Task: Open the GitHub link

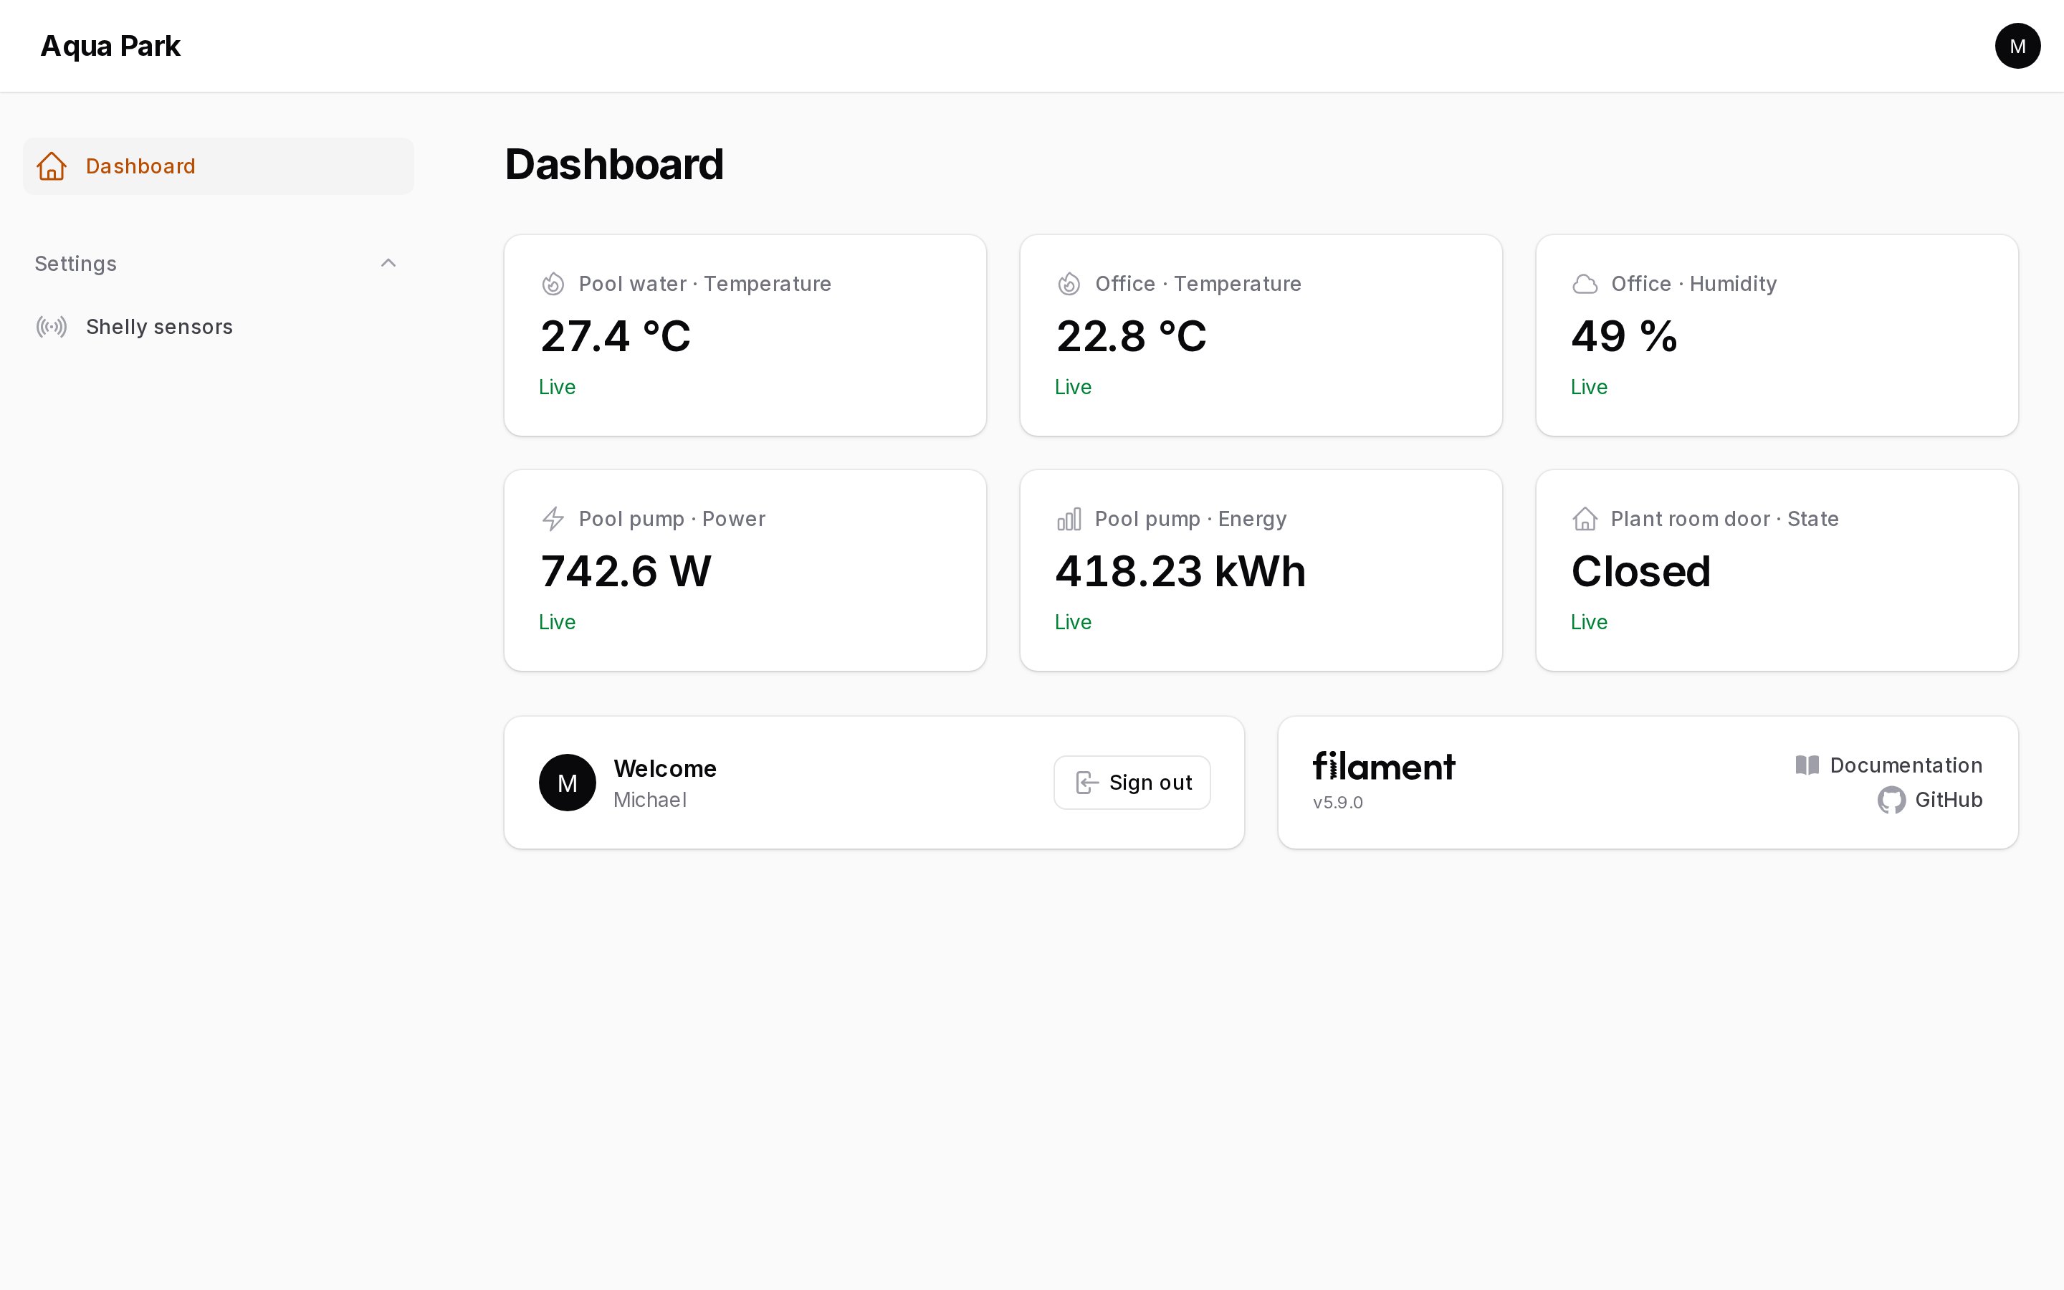Action: [1930, 801]
